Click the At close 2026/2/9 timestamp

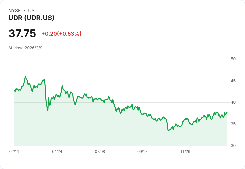coord(25,48)
